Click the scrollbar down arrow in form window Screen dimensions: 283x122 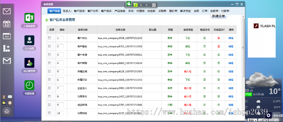tap(243, 115)
